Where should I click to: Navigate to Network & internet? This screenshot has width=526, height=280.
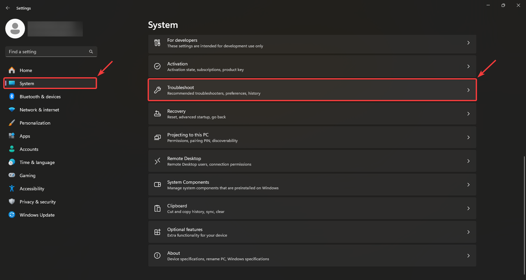click(39, 110)
